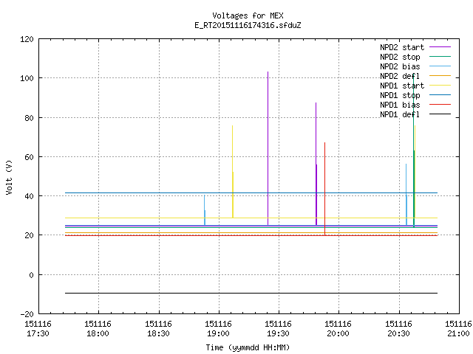Click the red NPD1 bias spike before 20:00

(x=324, y=188)
